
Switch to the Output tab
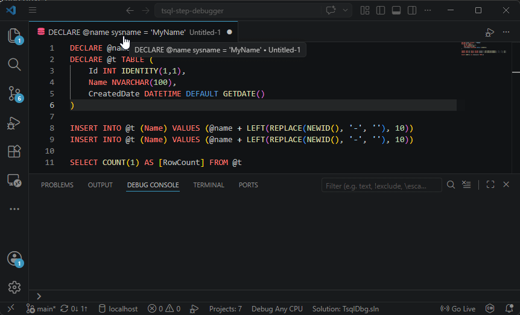(x=100, y=185)
